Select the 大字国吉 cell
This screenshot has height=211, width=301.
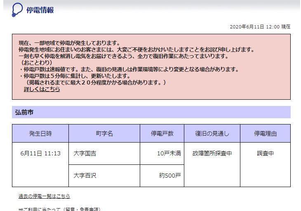pos(104,153)
